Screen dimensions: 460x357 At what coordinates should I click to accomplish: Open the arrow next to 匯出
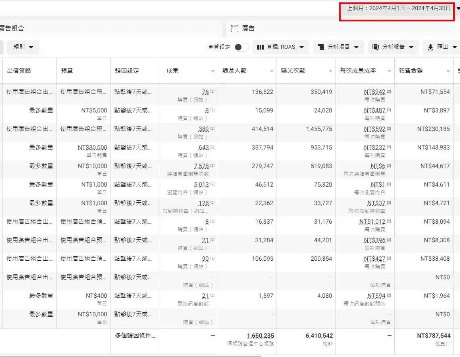455,47
